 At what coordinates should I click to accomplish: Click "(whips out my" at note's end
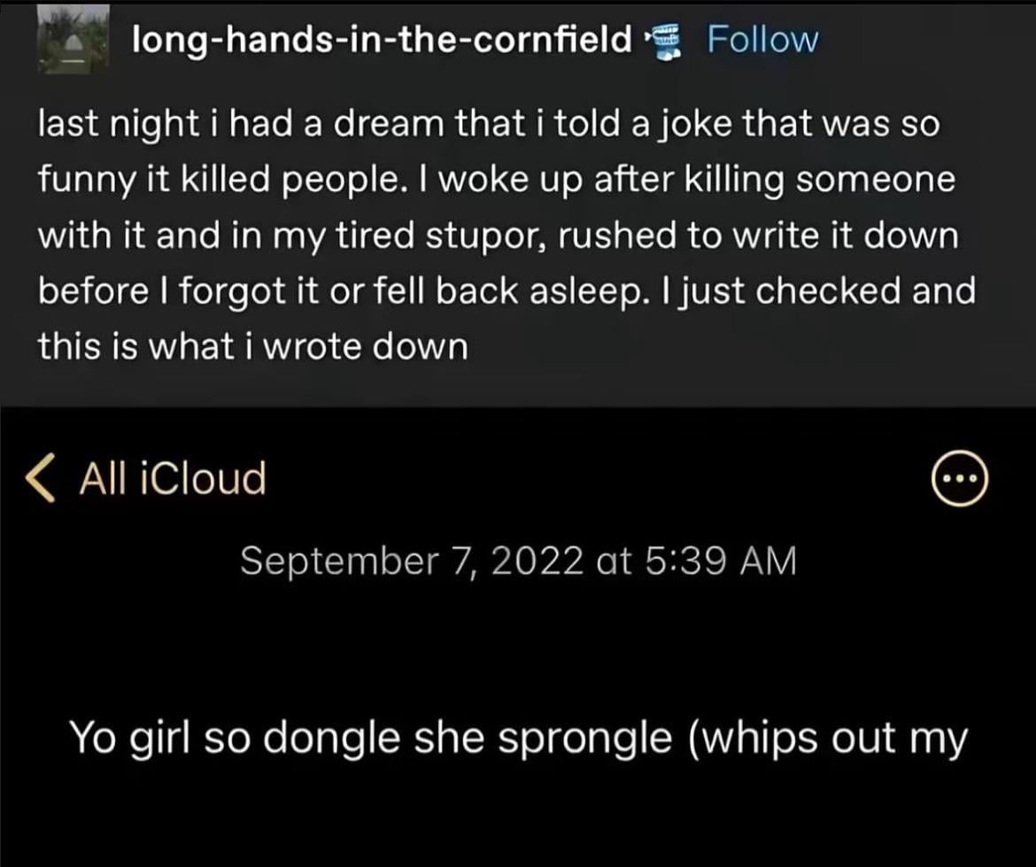tap(823, 737)
